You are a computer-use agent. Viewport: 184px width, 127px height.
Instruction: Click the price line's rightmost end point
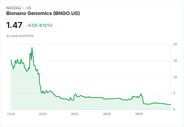pos(170,105)
